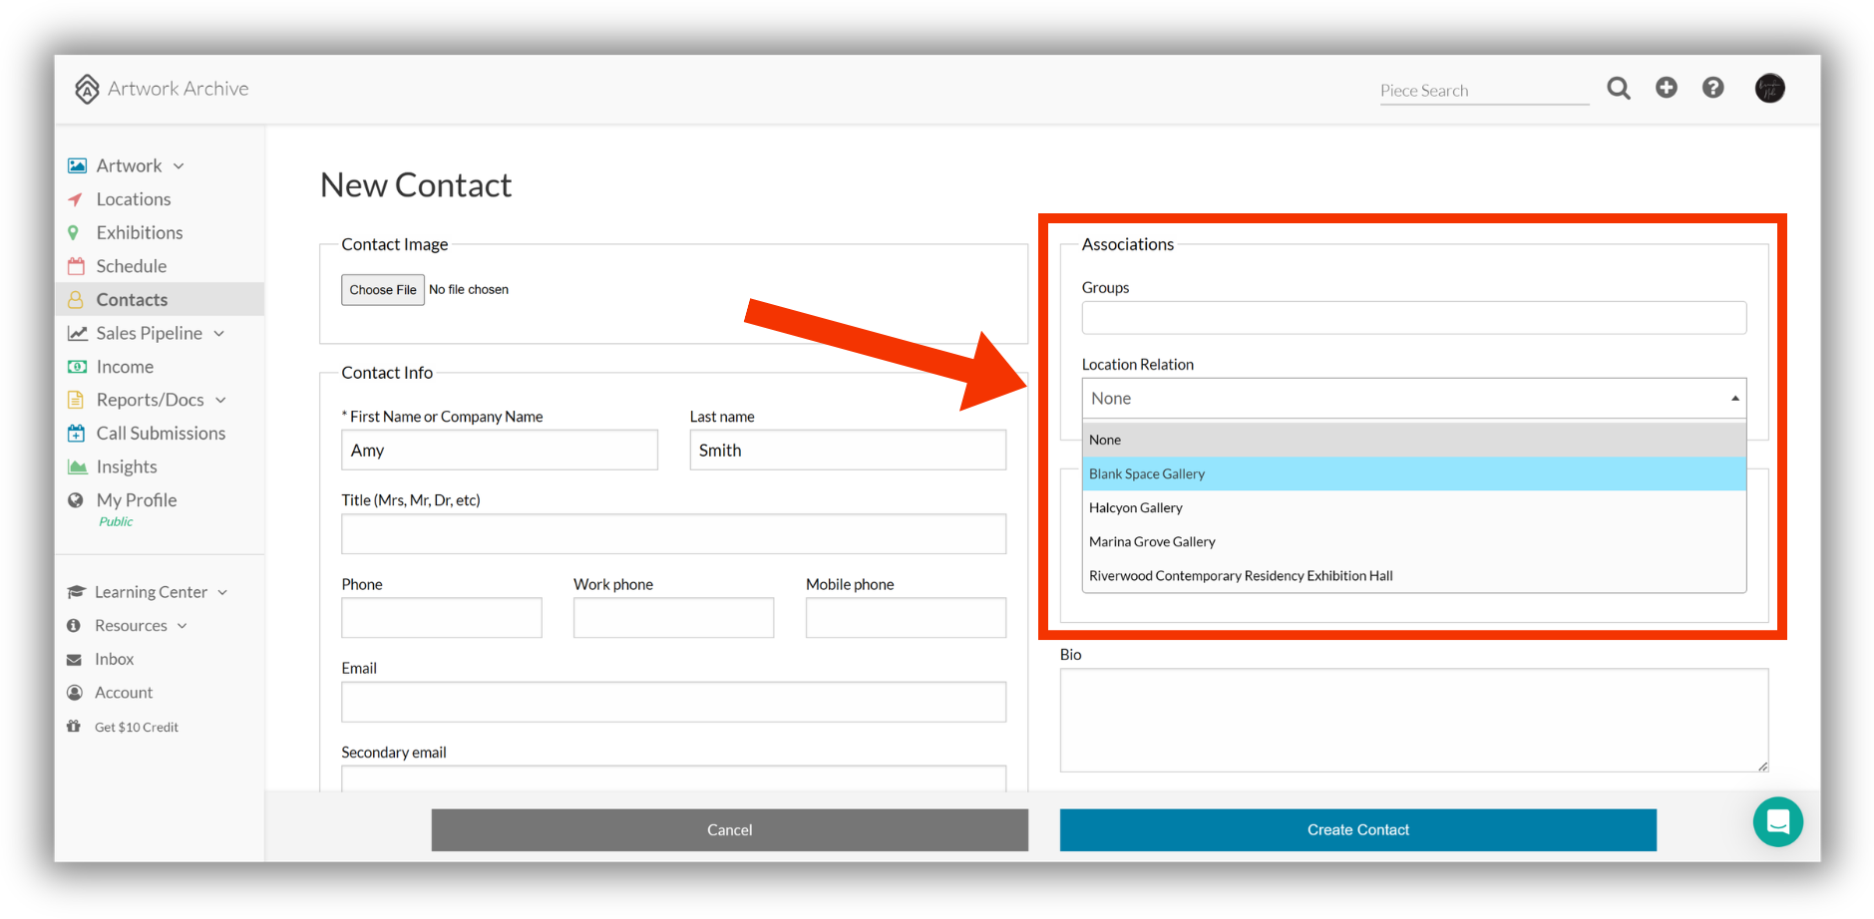Click the search magnifier icon
Viewport: 1874px width, 919px height.
(x=1618, y=89)
